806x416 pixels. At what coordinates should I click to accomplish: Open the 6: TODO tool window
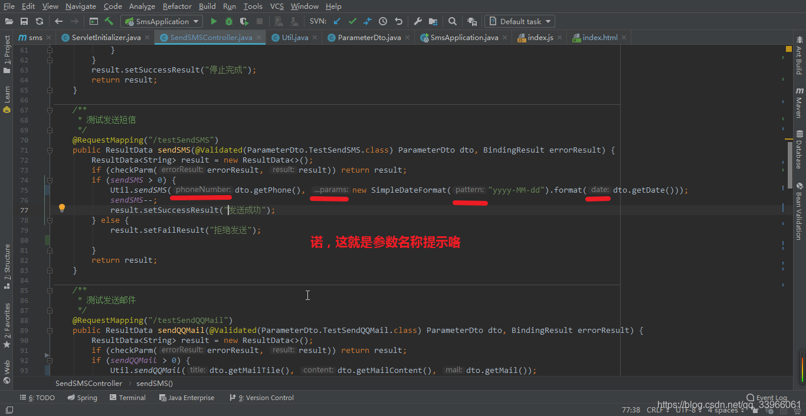tap(37, 398)
